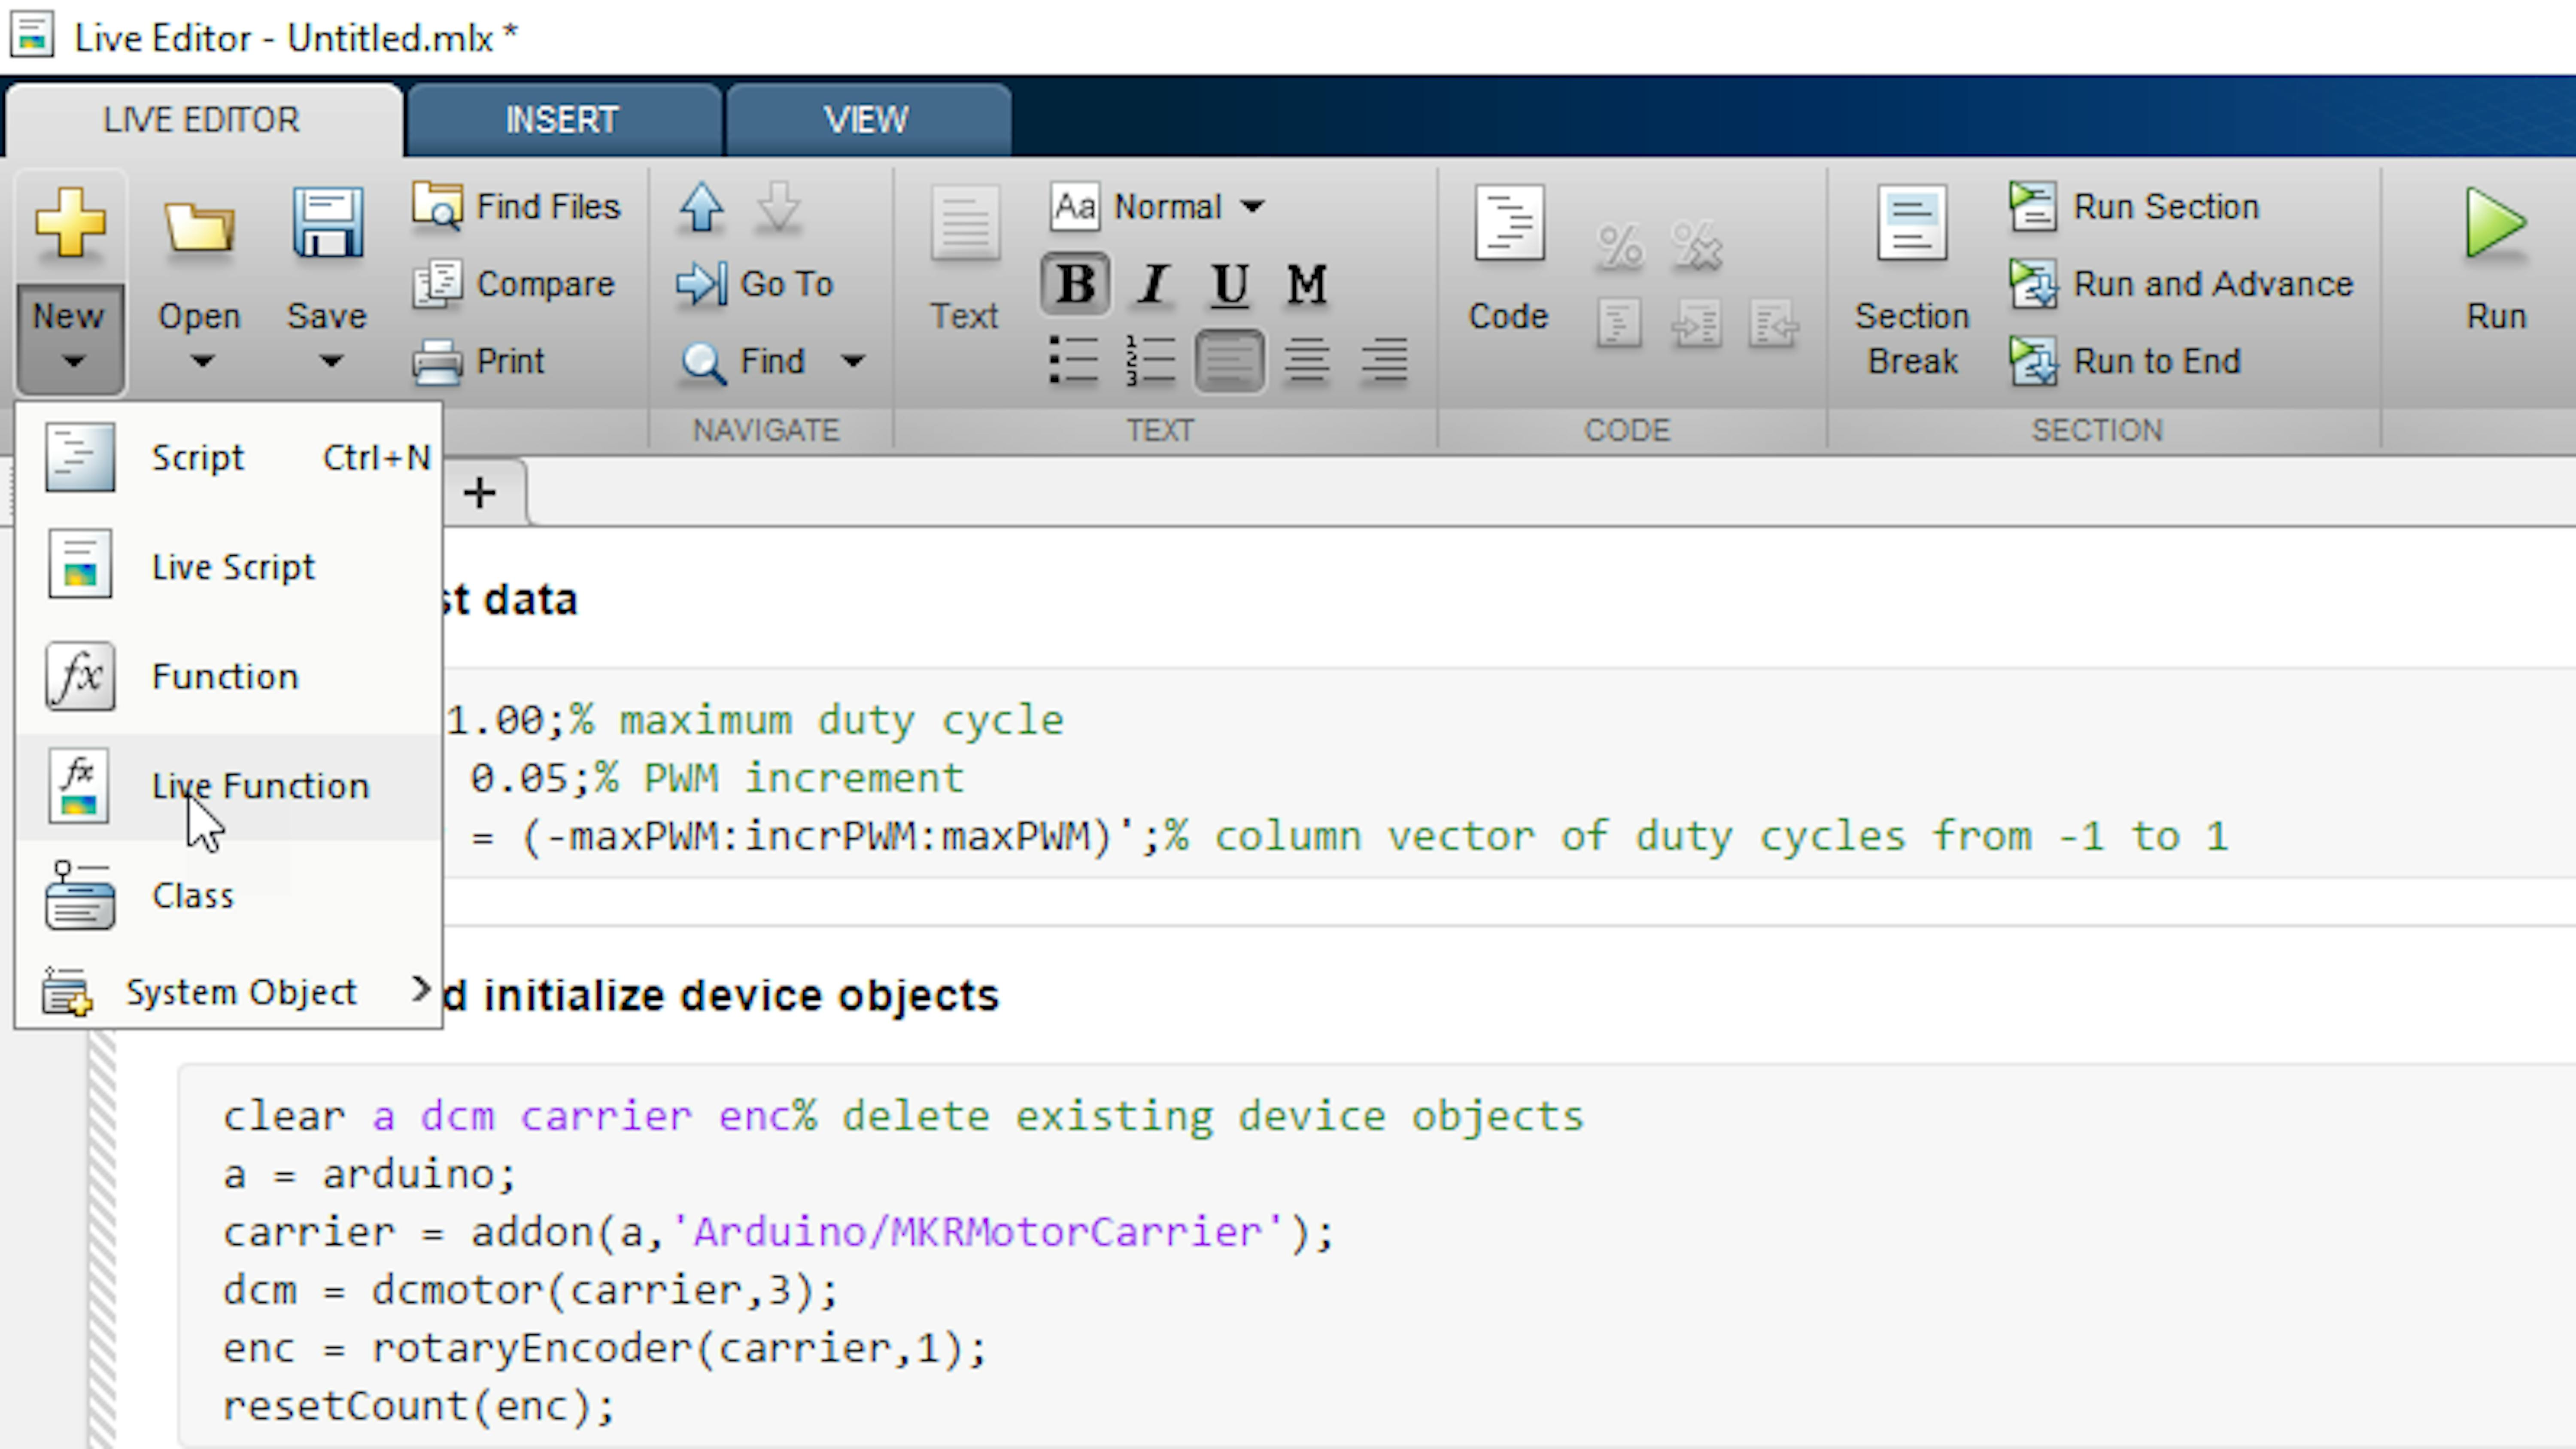Choose Function from the New menu

coord(229,677)
